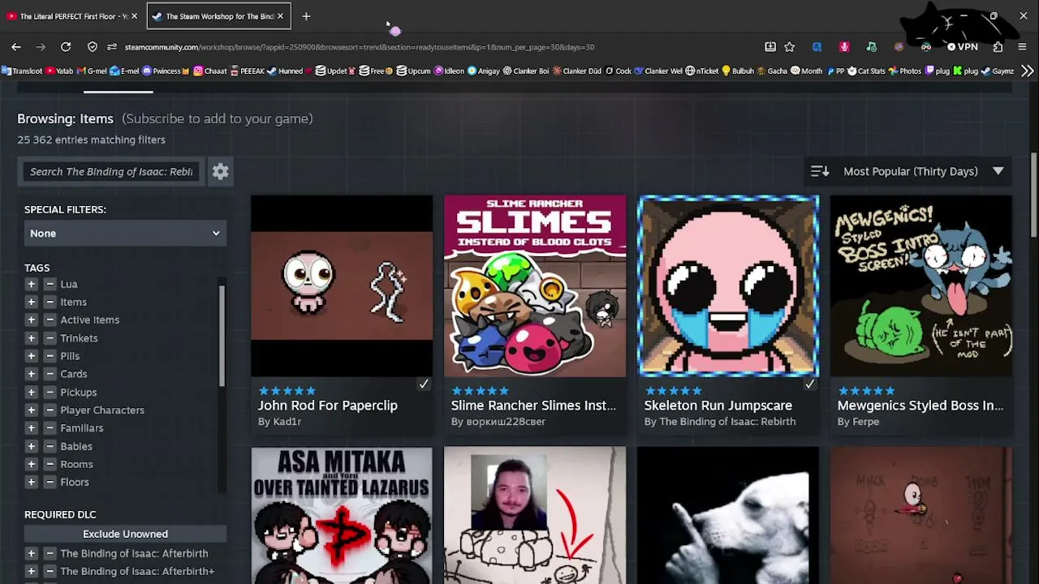Image resolution: width=1039 pixels, height=584 pixels.
Task: Open site settings icon beside the URL
Action: pyautogui.click(x=112, y=47)
